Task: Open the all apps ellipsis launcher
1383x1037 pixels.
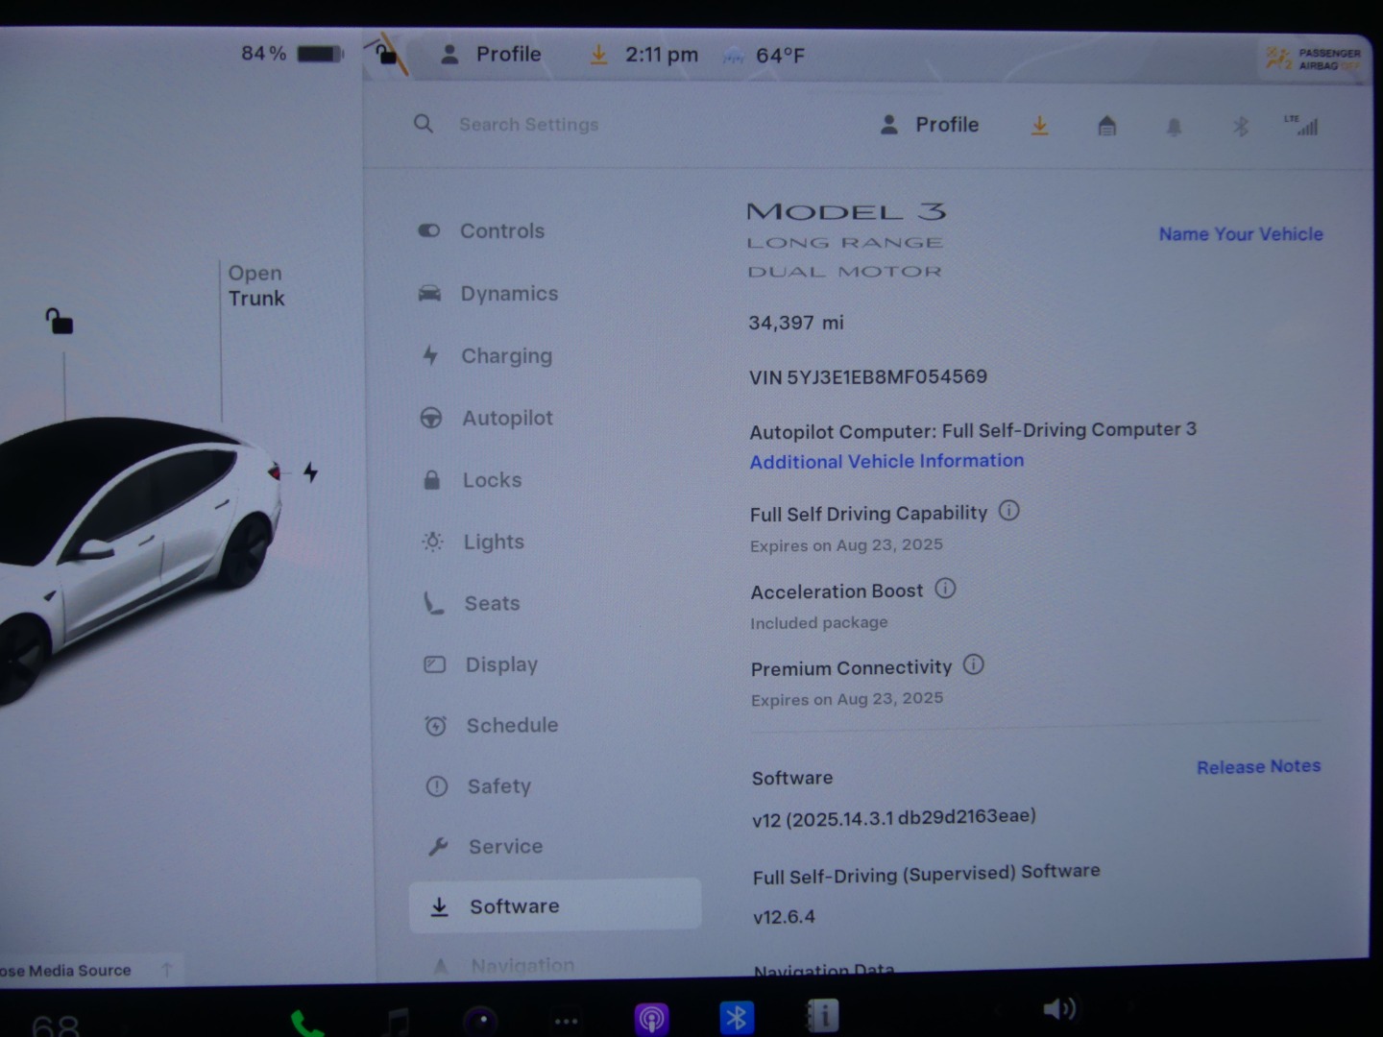Action: pyautogui.click(x=566, y=1021)
